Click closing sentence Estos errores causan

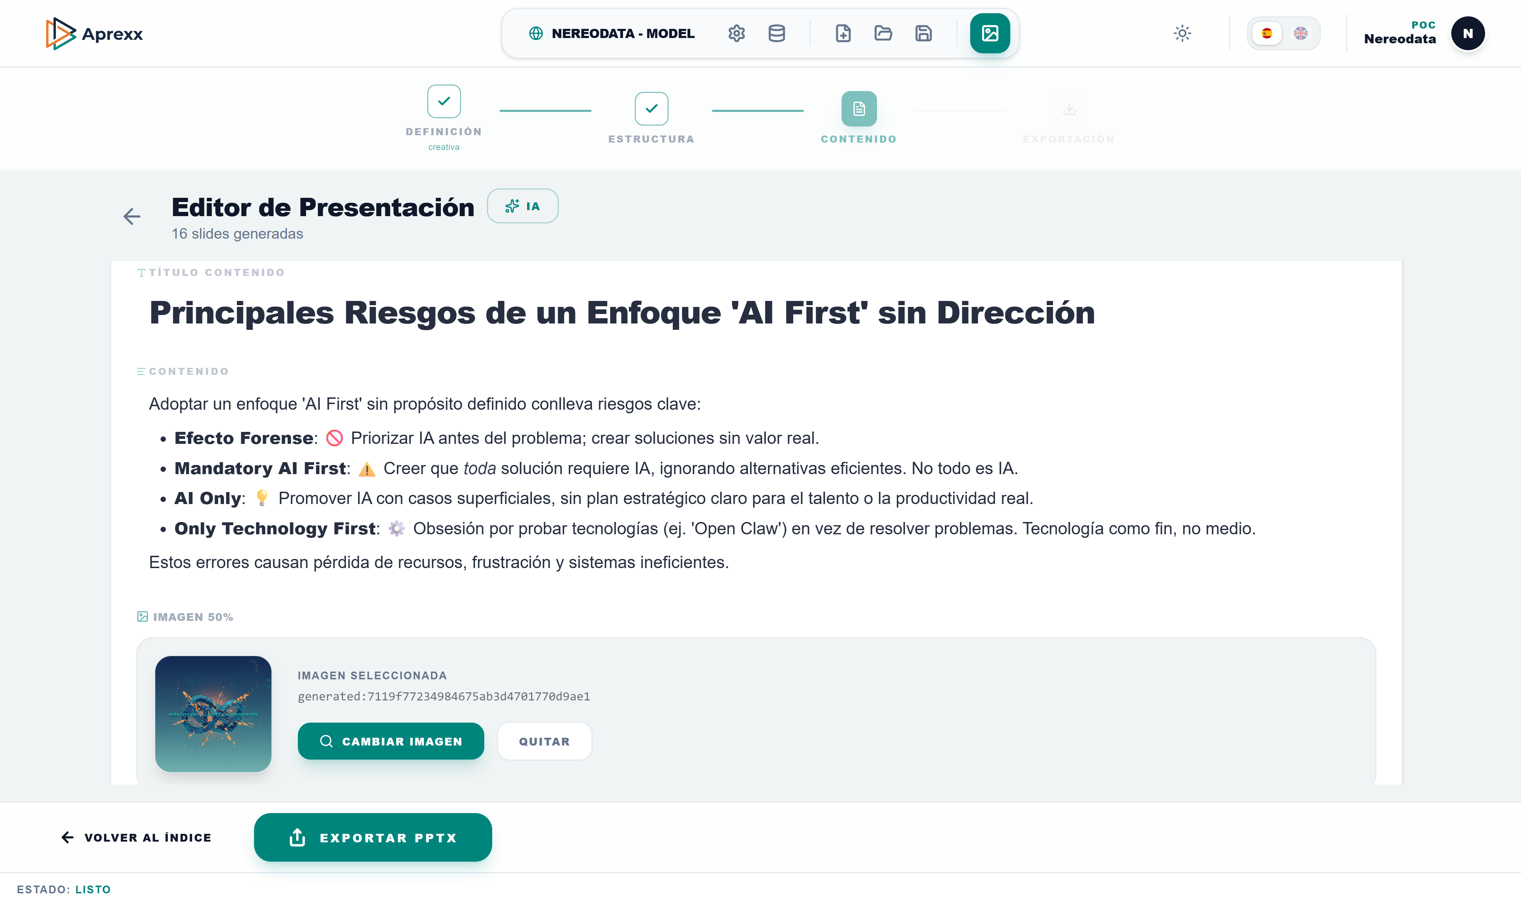click(x=439, y=562)
